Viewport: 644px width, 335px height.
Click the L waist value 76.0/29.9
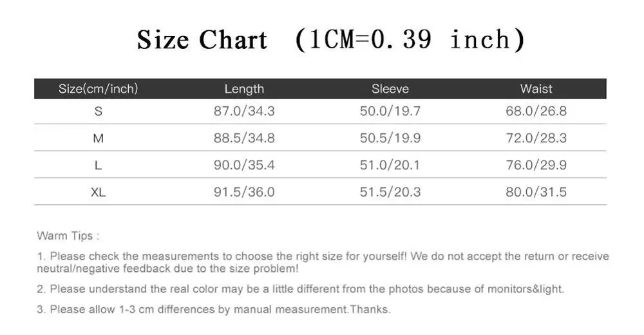click(536, 165)
